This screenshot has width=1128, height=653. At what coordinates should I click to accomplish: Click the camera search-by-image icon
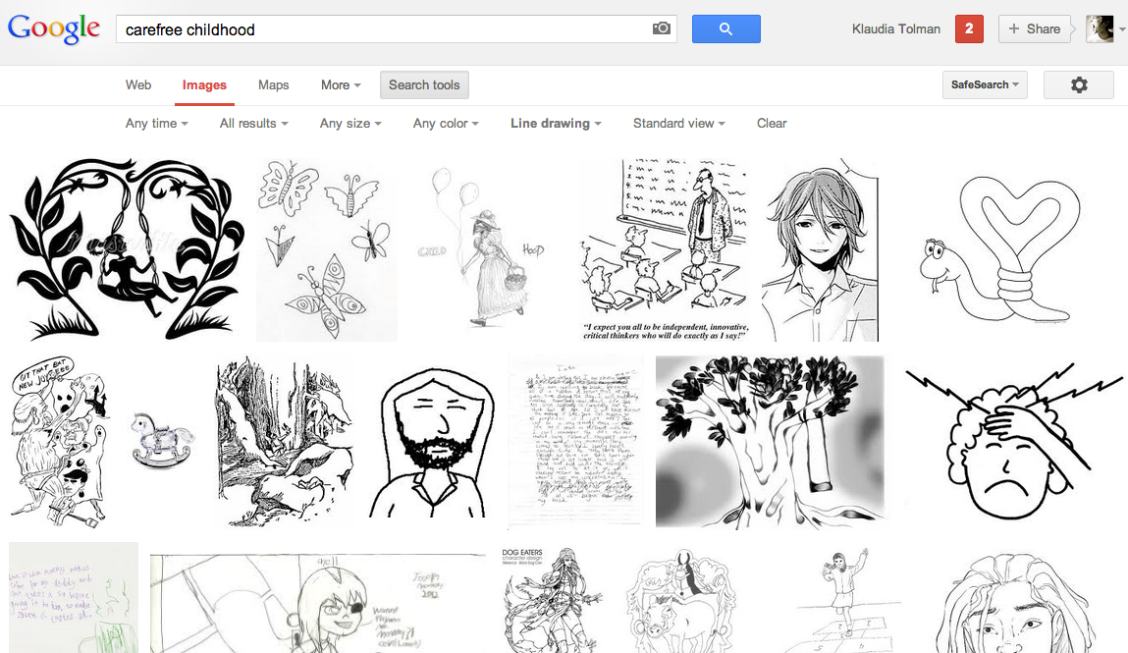point(662,29)
